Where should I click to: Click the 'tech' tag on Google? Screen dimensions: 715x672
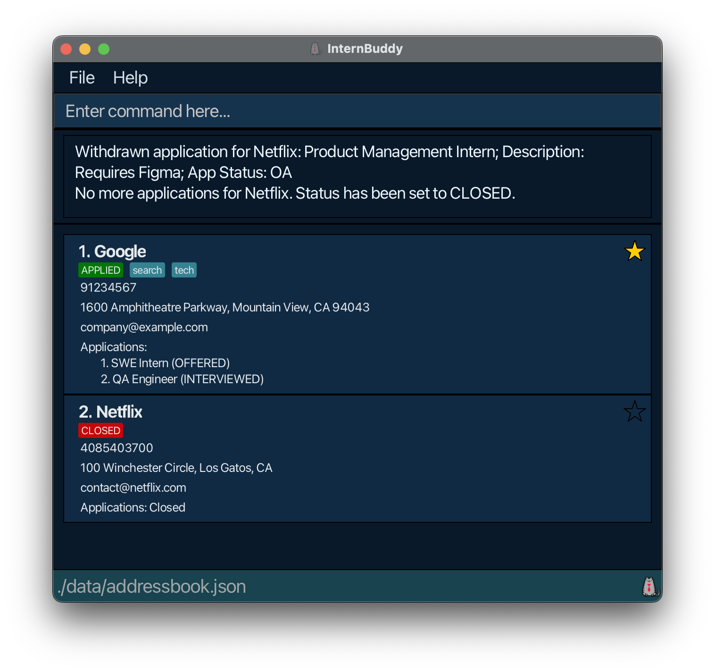[184, 270]
